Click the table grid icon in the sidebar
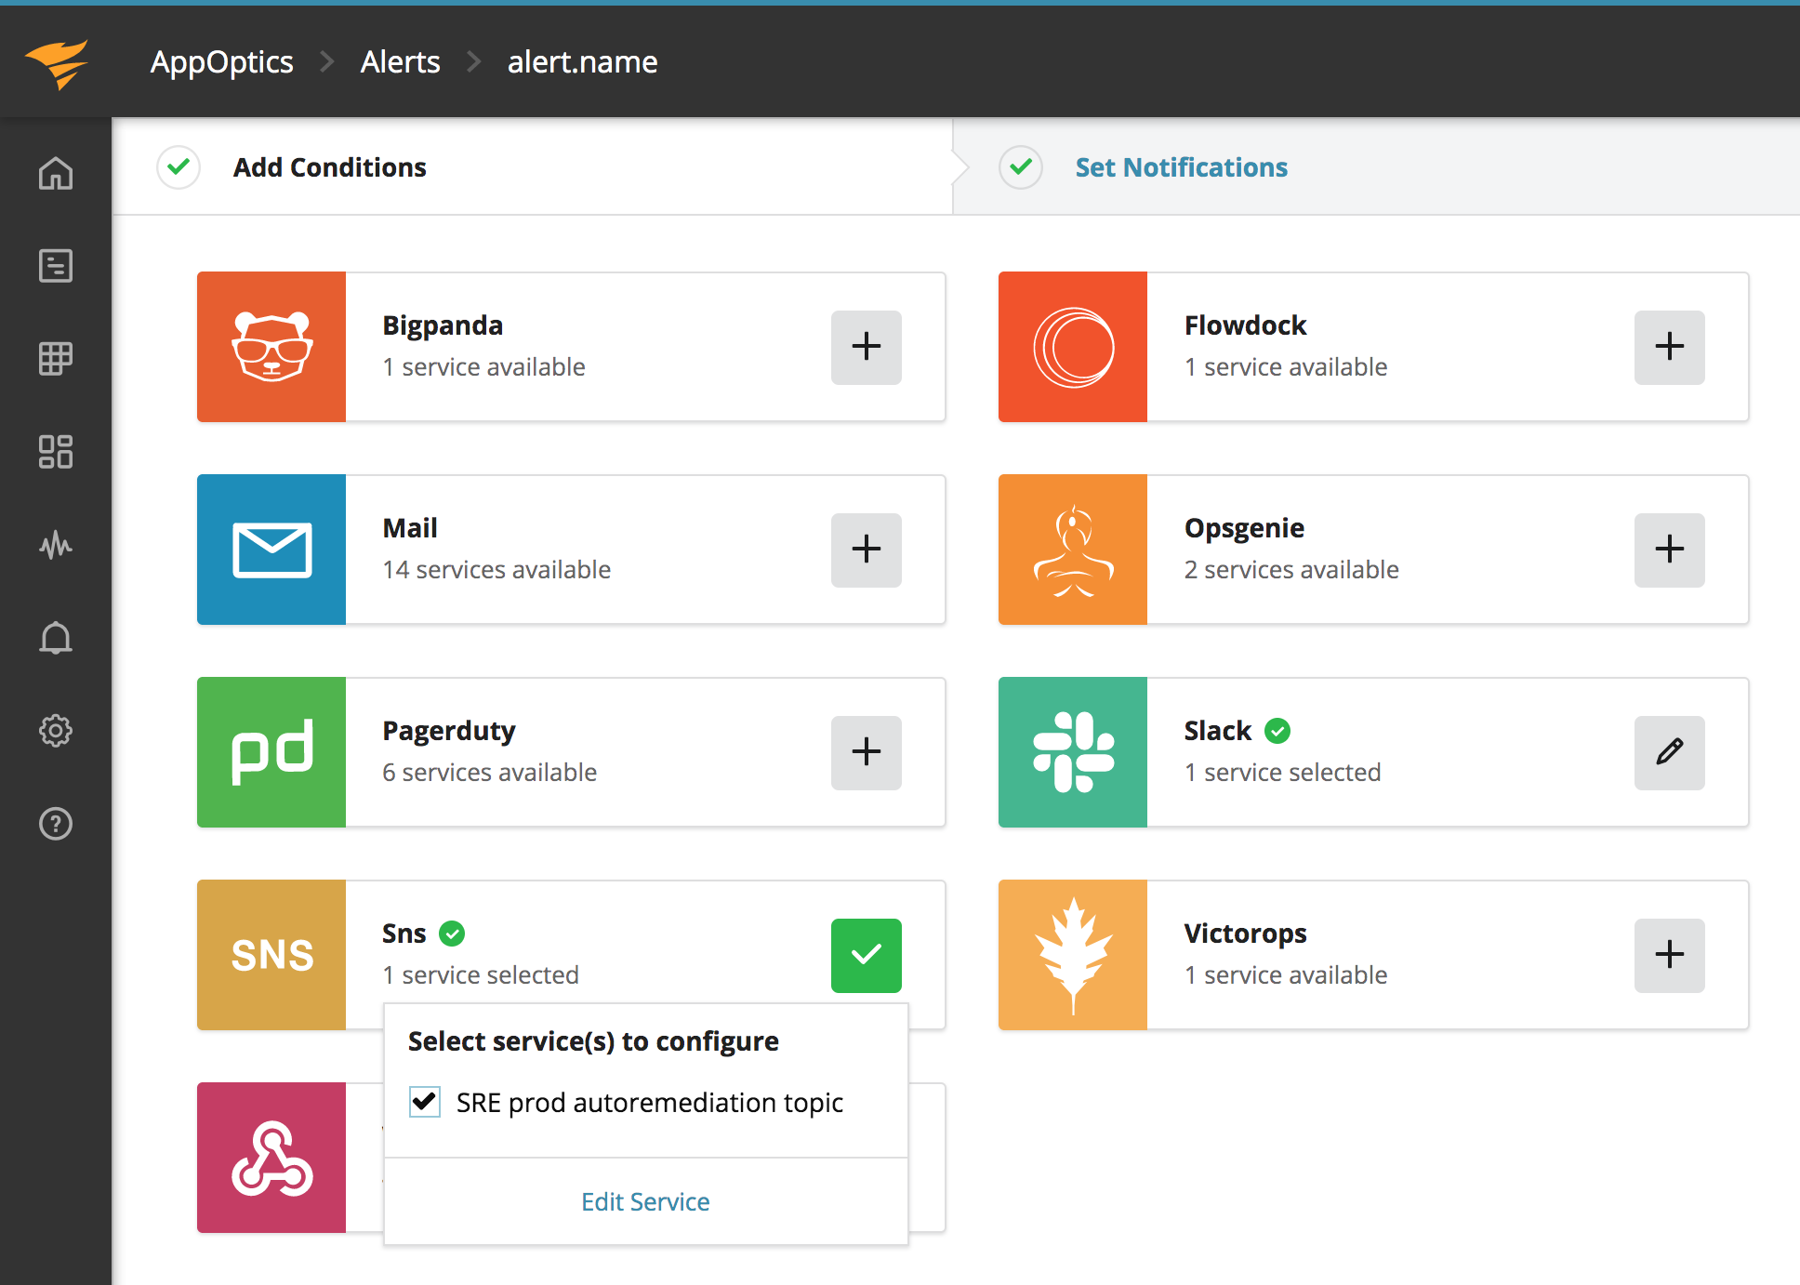Viewport: 1800px width, 1285px height. (x=56, y=359)
